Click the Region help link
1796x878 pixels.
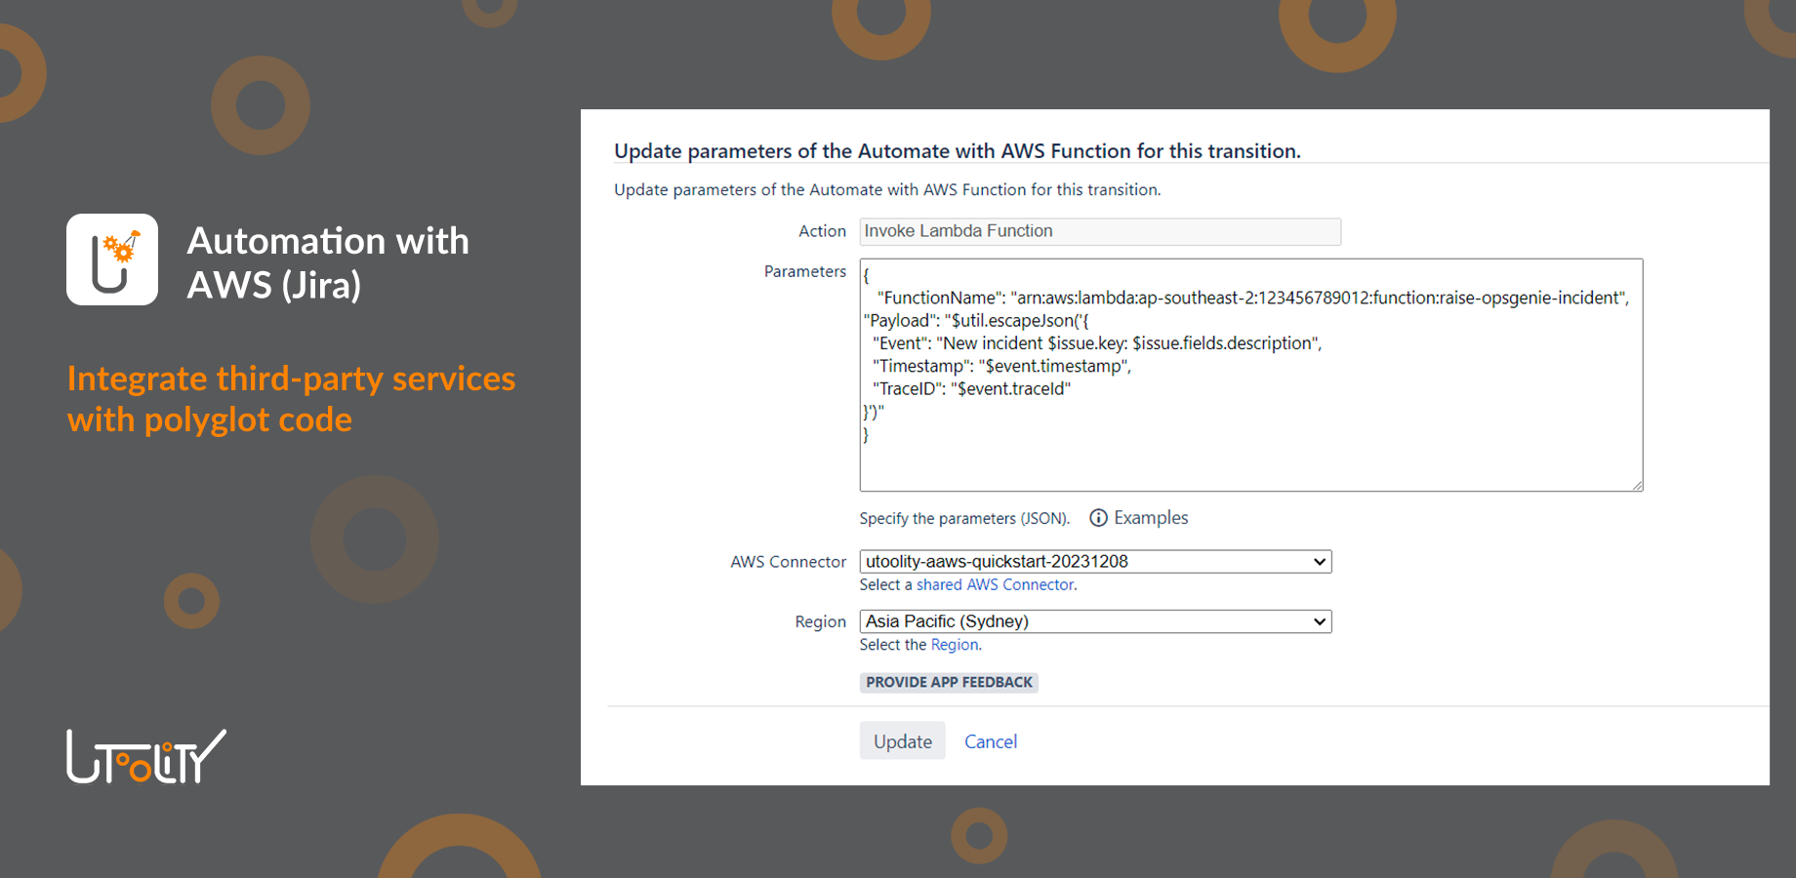pyautogui.click(x=955, y=644)
